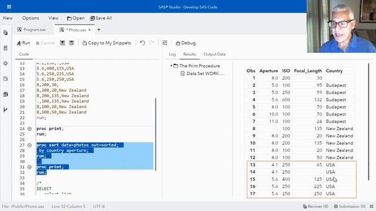Click the Obs column header
The height and width of the screenshot is (211, 376).
(x=251, y=71)
